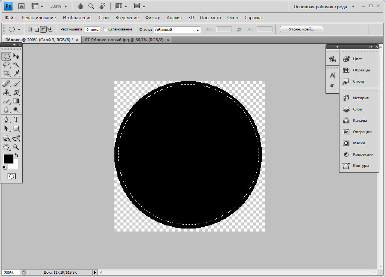Choose New selection mode

(x=30, y=29)
